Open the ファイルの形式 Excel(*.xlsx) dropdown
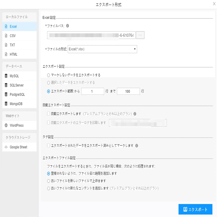This screenshot has width=217, height=217. (102, 49)
